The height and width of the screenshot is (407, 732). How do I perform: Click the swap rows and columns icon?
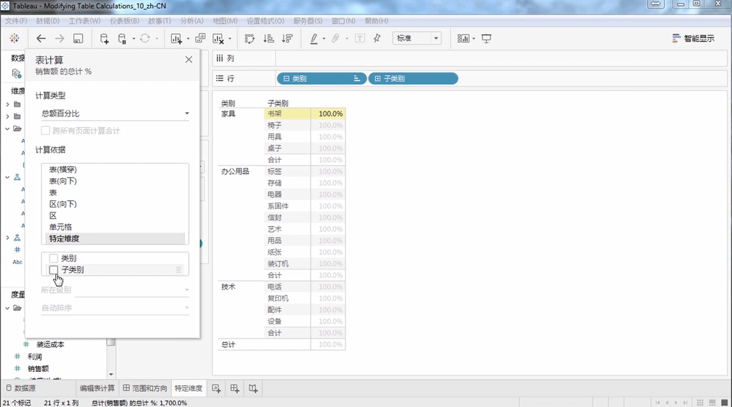250,39
